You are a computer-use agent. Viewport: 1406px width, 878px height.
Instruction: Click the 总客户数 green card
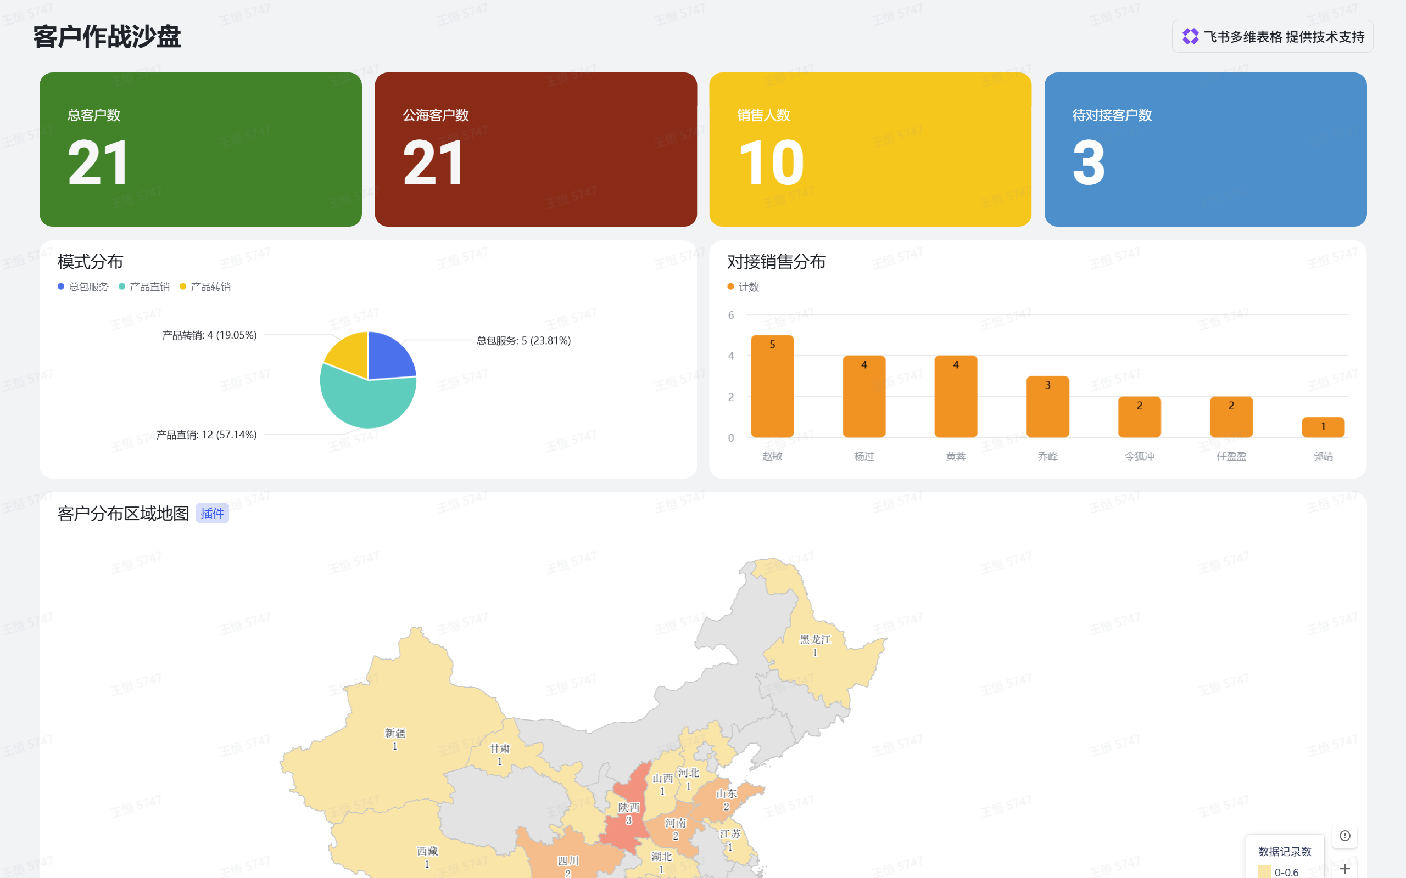coord(200,149)
